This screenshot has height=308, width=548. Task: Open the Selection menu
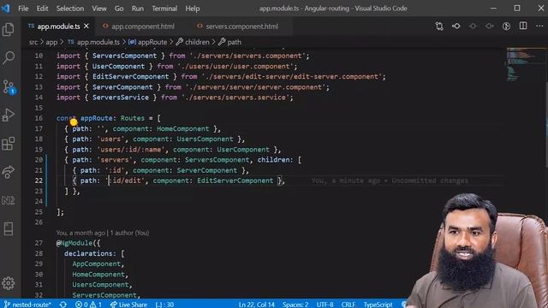pyautogui.click(x=70, y=9)
